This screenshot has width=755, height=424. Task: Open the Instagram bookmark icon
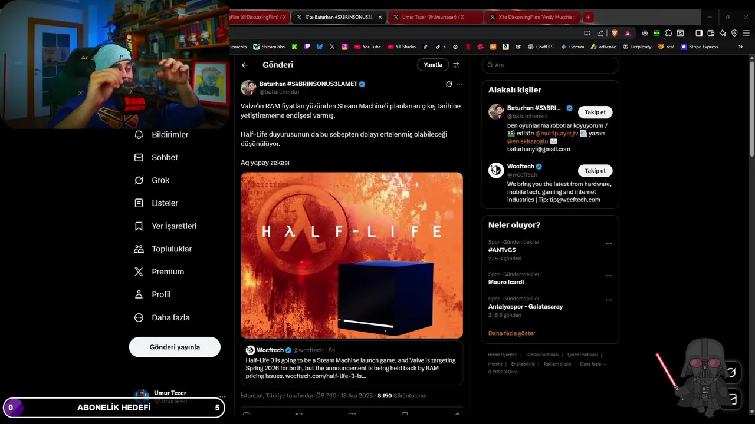(345, 47)
